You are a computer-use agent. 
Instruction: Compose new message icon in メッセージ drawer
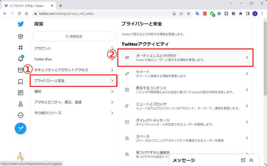[243, 160]
